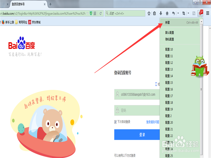The width and height of the screenshot is (211, 158).
Task: Open the dropdown beside the crop toolbar icon
Action: (188, 13)
